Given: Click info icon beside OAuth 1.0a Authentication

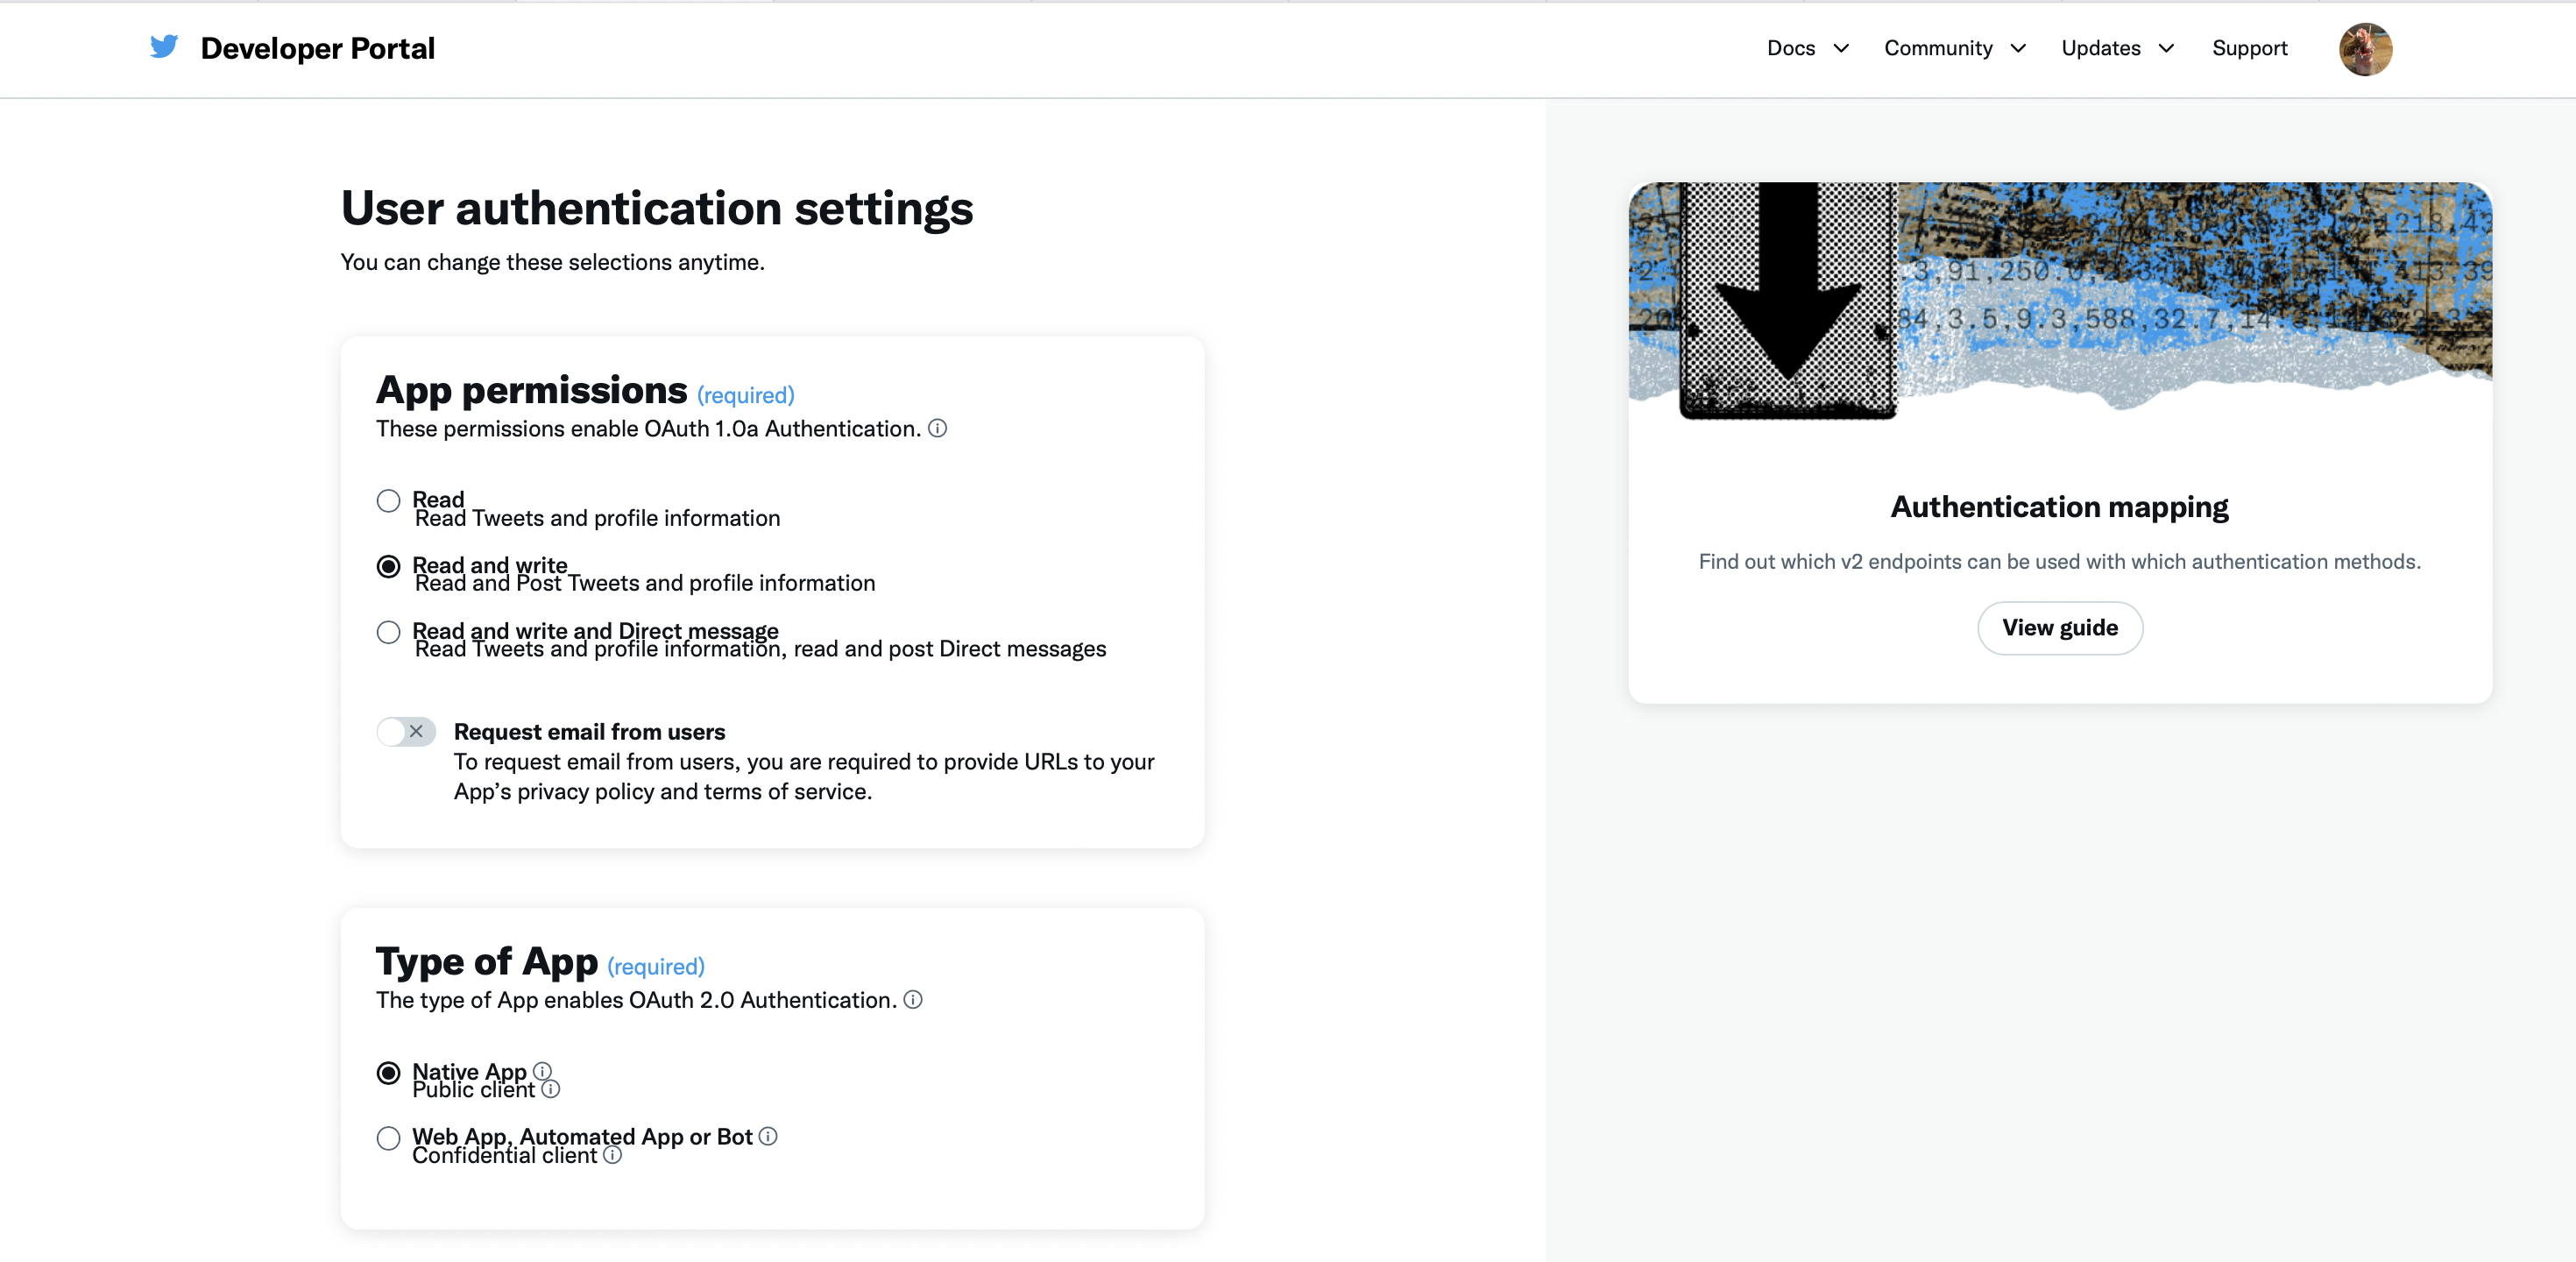Looking at the screenshot, I should [937, 429].
